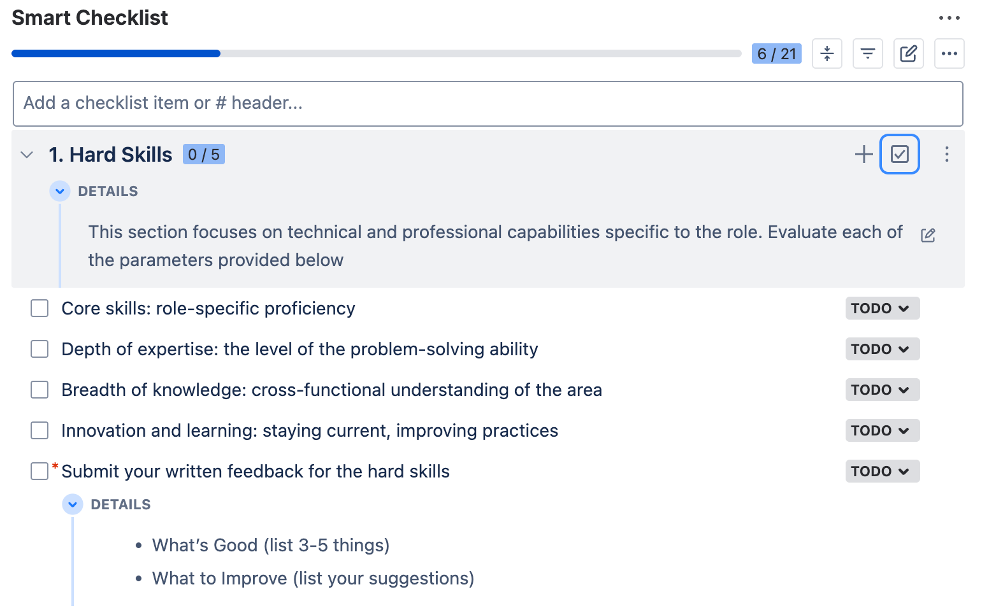Tick the Depth of expertise checkbox
Image resolution: width=989 pixels, height=615 pixels.
point(39,349)
